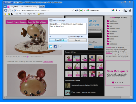
Task: Edit the share message text box
Action: [x=68, y=29]
